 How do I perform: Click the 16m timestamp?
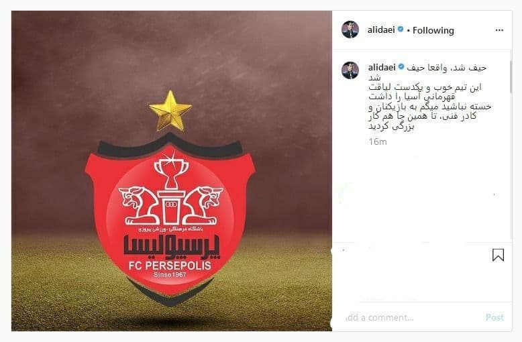tap(378, 141)
